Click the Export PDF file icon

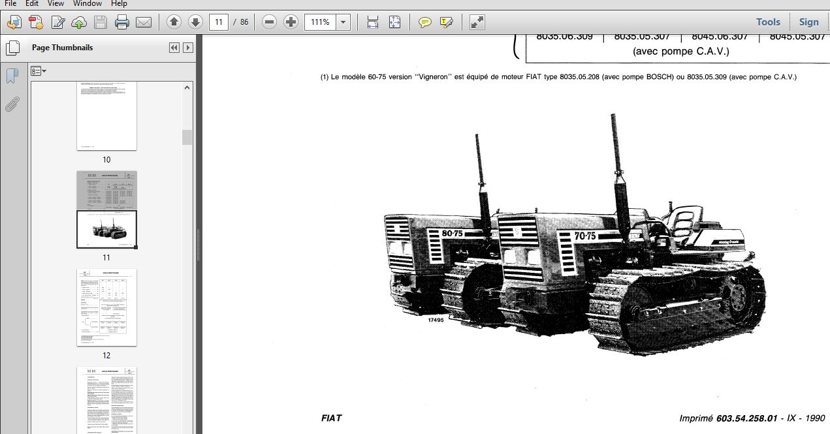pos(36,22)
